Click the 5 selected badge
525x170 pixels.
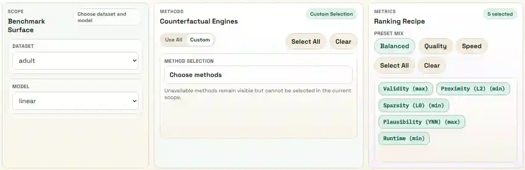pyautogui.click(x=500, y=14)
